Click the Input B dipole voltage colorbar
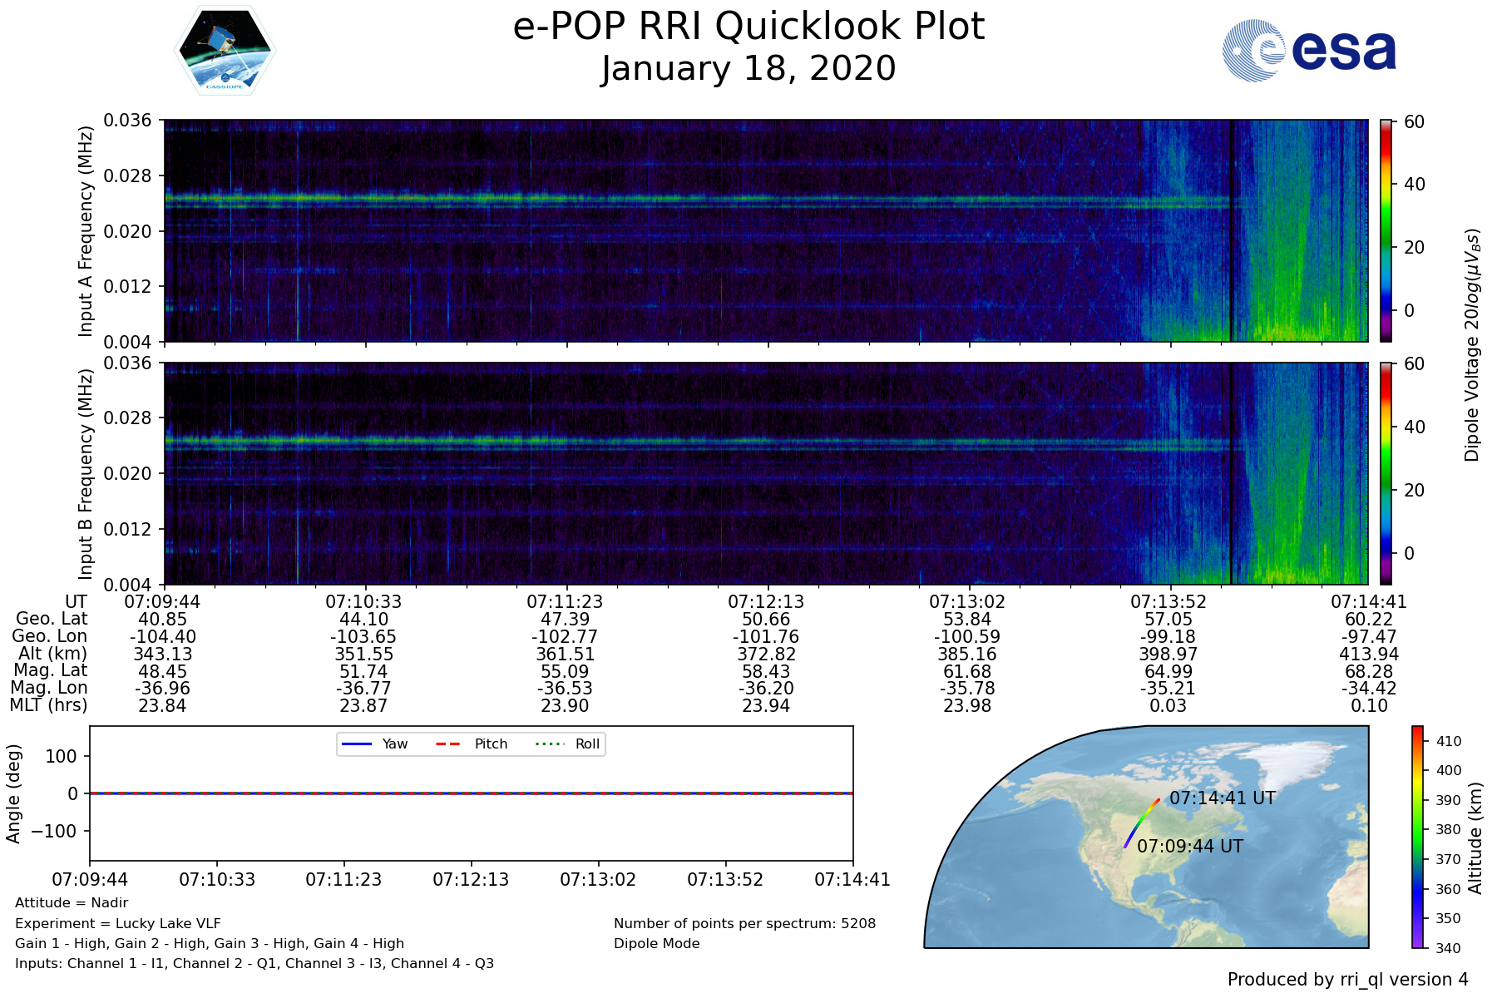Viewport: 1497px width, 998px height. [1386, 473]
